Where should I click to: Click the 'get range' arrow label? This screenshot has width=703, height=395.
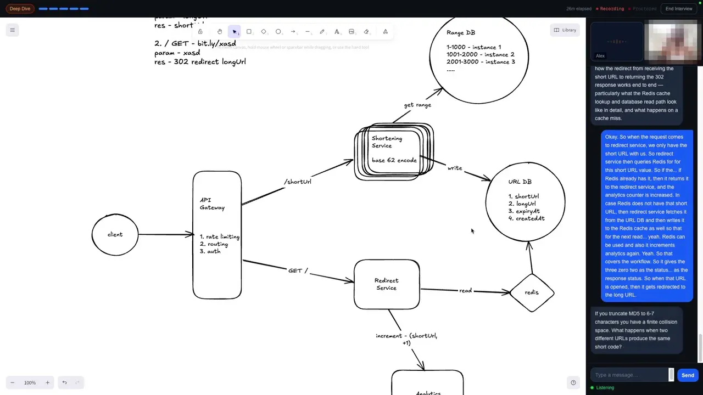(x=417, y=105)
